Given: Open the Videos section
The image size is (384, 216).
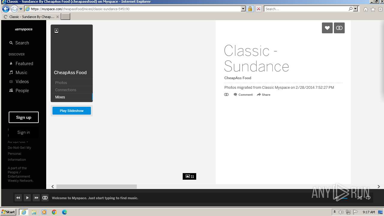Looking at the screenshot, I should (19, 82).
